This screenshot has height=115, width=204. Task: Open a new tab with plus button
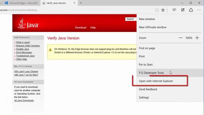(x=81, y=3)
